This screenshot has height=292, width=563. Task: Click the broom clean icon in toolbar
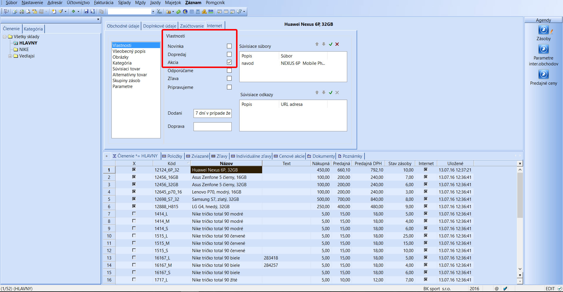click(61, 11)
